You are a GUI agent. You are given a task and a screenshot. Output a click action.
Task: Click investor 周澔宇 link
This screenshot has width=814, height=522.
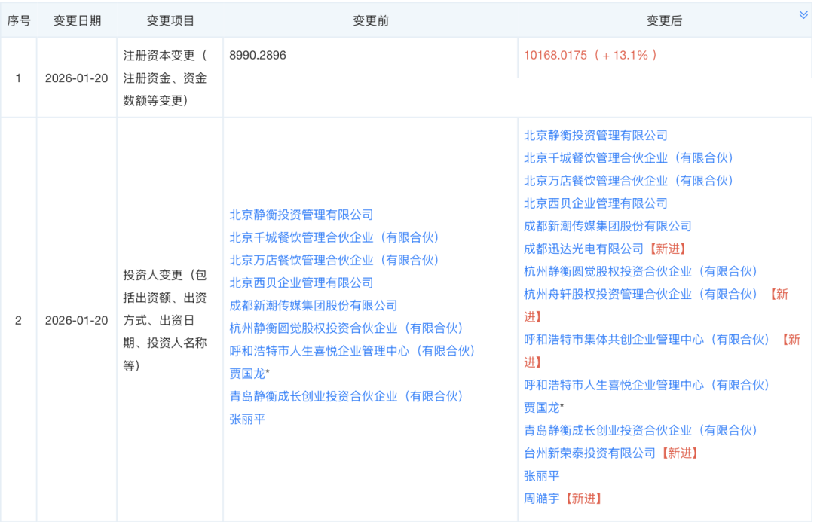click(542, 498)
